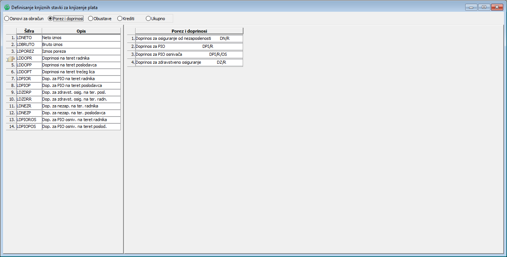Click the green application icon in title bar
The height and width of the screenshot is (257, 507).
(x=6, y=7)
